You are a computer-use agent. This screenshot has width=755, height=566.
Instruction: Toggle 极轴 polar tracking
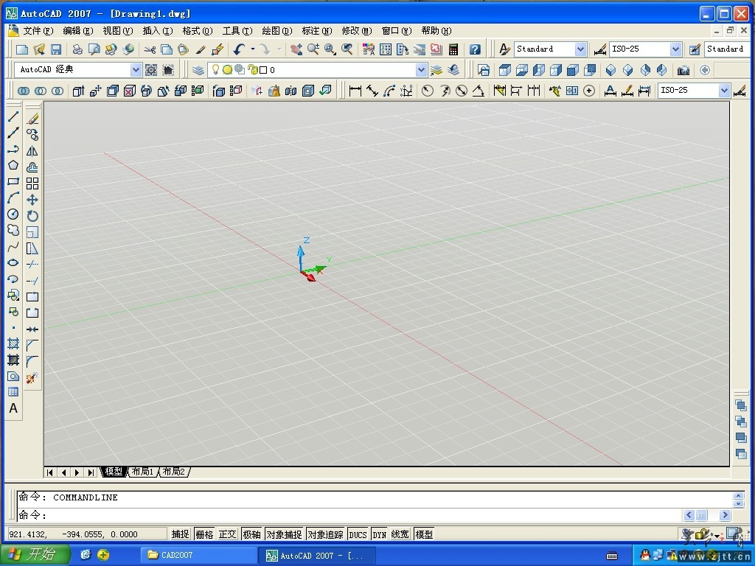click(x=251, y=534)
